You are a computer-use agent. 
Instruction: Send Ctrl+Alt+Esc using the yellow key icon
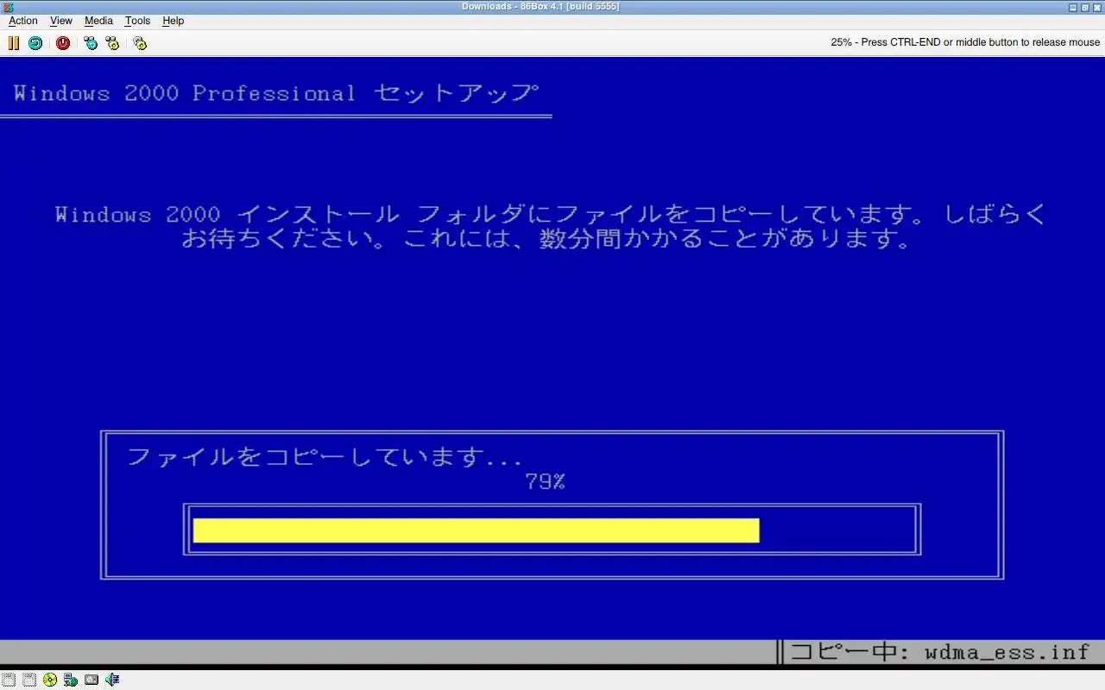point(112,43)
